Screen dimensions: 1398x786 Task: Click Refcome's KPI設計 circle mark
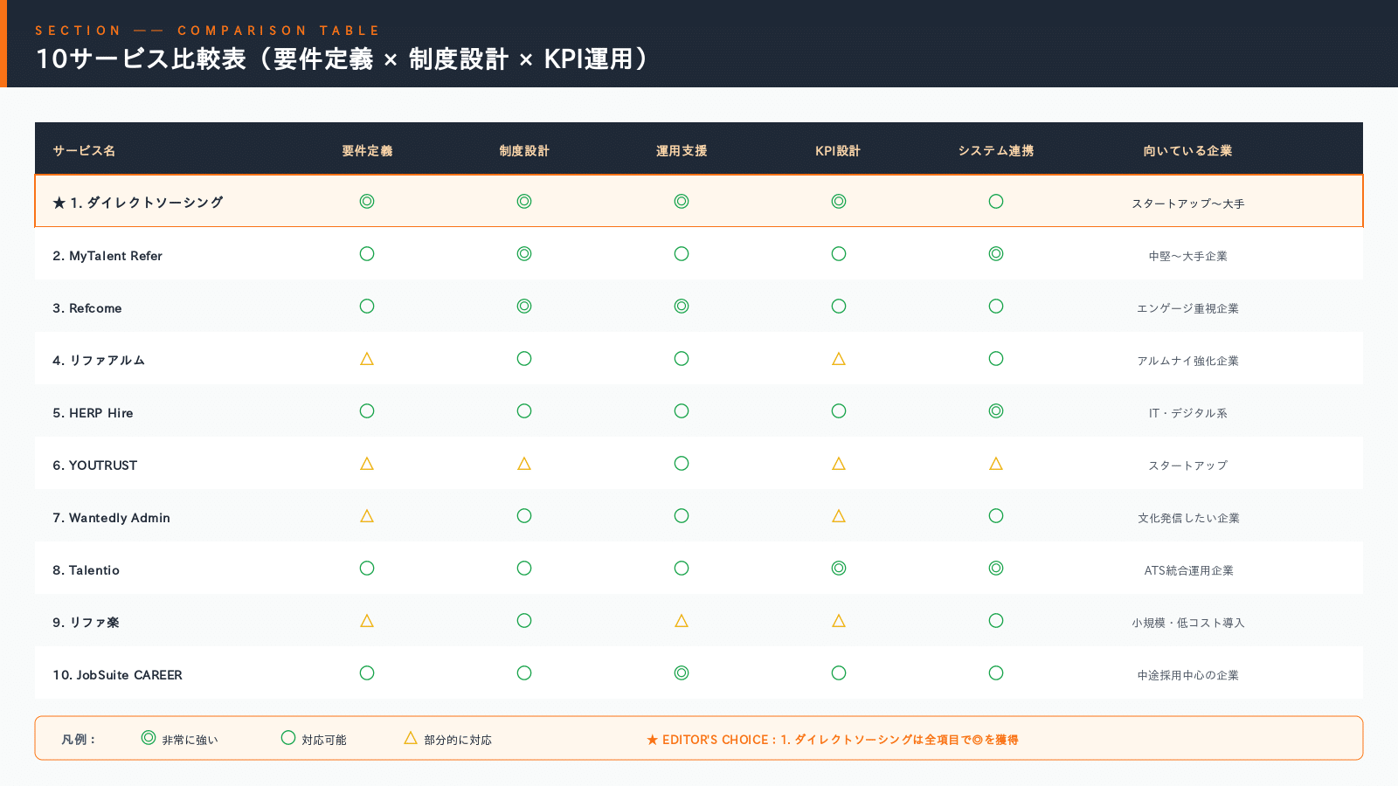click(839, 307)
